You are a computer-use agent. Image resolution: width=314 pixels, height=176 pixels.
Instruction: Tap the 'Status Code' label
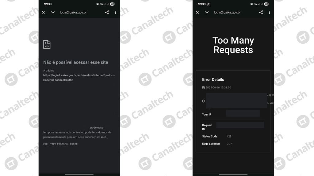(210, 137)
